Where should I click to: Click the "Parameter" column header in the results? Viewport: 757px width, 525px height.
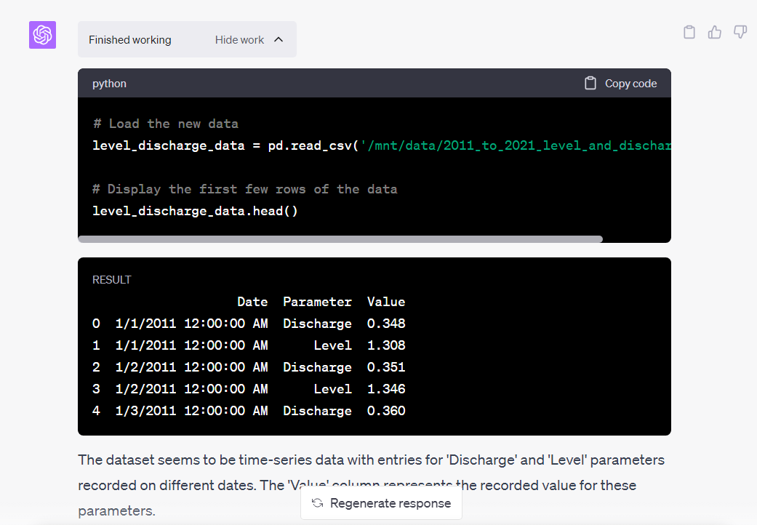click(x=317, y=302)
